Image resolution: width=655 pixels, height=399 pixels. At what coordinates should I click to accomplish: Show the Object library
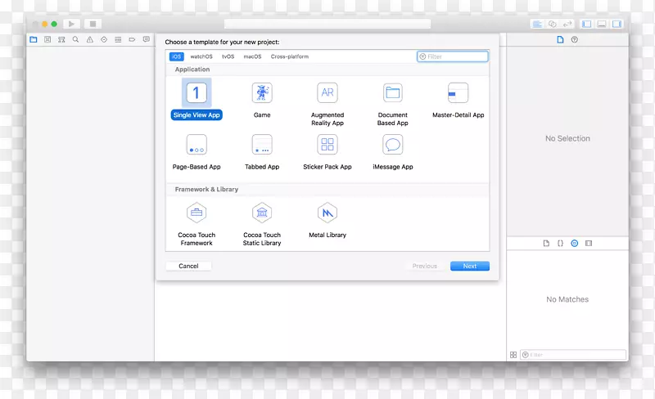coord(575,244)
